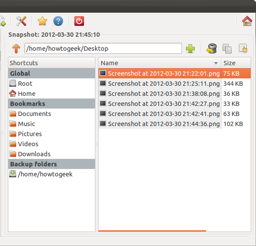
Task: Click the Name column sort arrow
Action: click(x=216, y=63)
